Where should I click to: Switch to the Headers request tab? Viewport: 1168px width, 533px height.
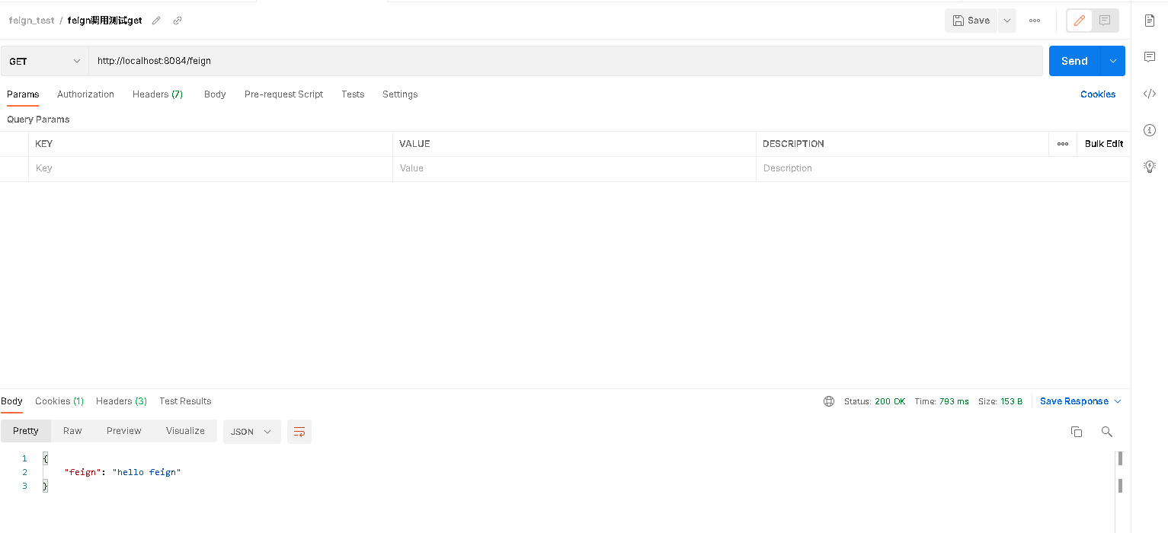click(x=157, y=94)
